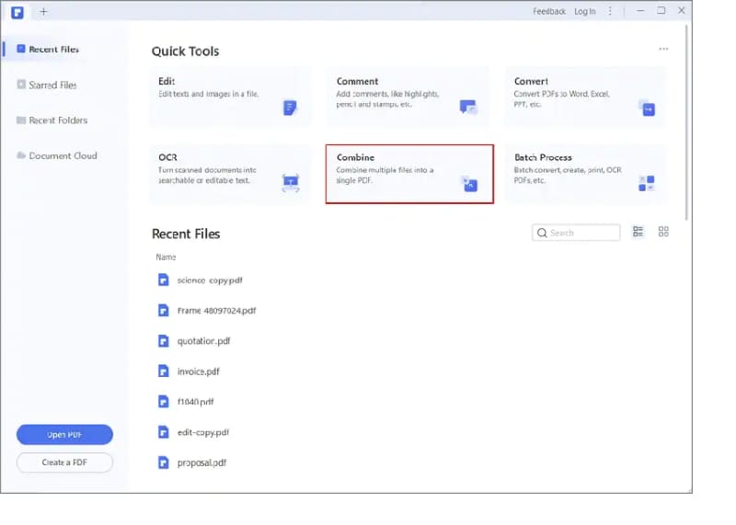Open the title bar vertical dots menu
The height and width of the screenshot is (525, 736).
(612, 11)
